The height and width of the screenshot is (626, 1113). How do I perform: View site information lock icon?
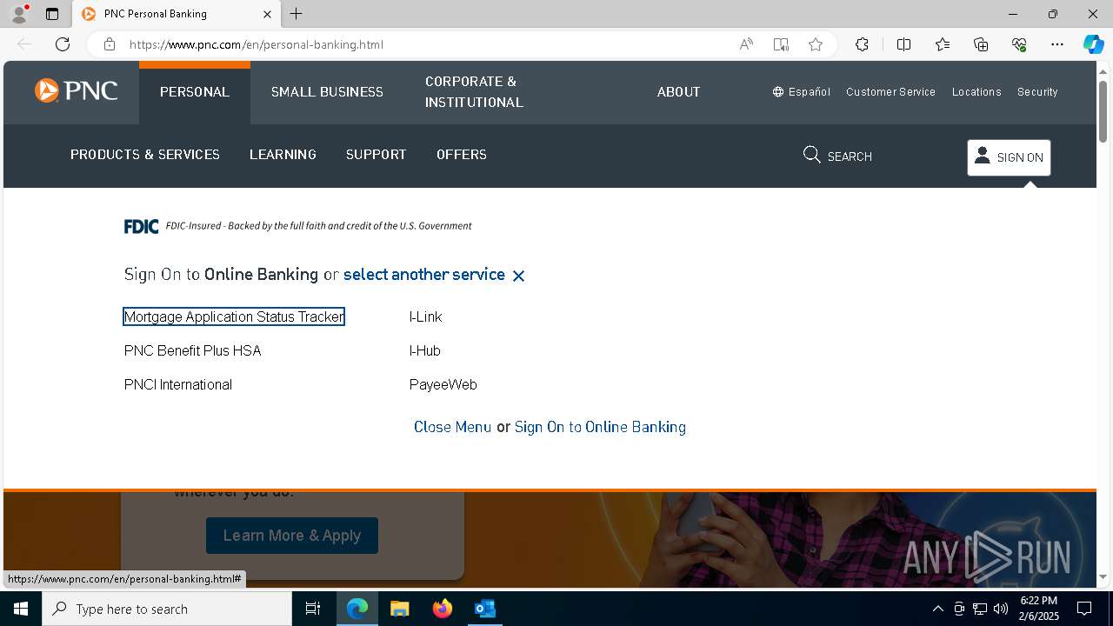109,44
